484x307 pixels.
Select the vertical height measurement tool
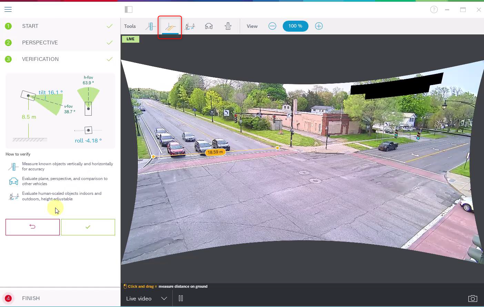(x=150, y=26)
